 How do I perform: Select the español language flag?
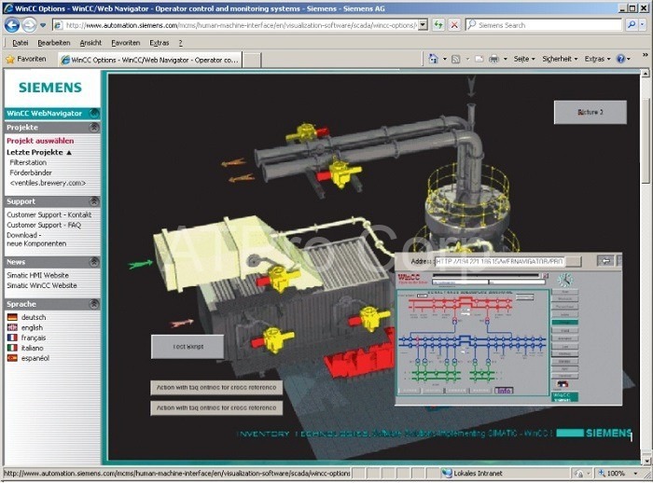pyautogui.click(x=12, y=358)
